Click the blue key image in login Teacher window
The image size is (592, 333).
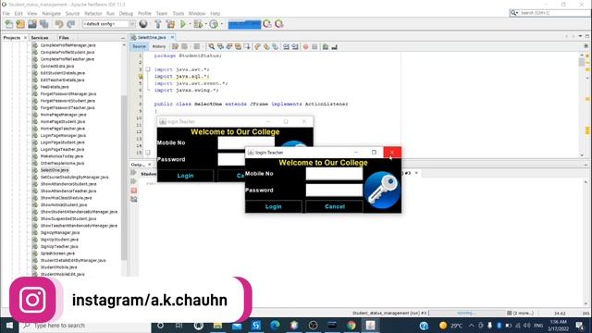[382, 190]
